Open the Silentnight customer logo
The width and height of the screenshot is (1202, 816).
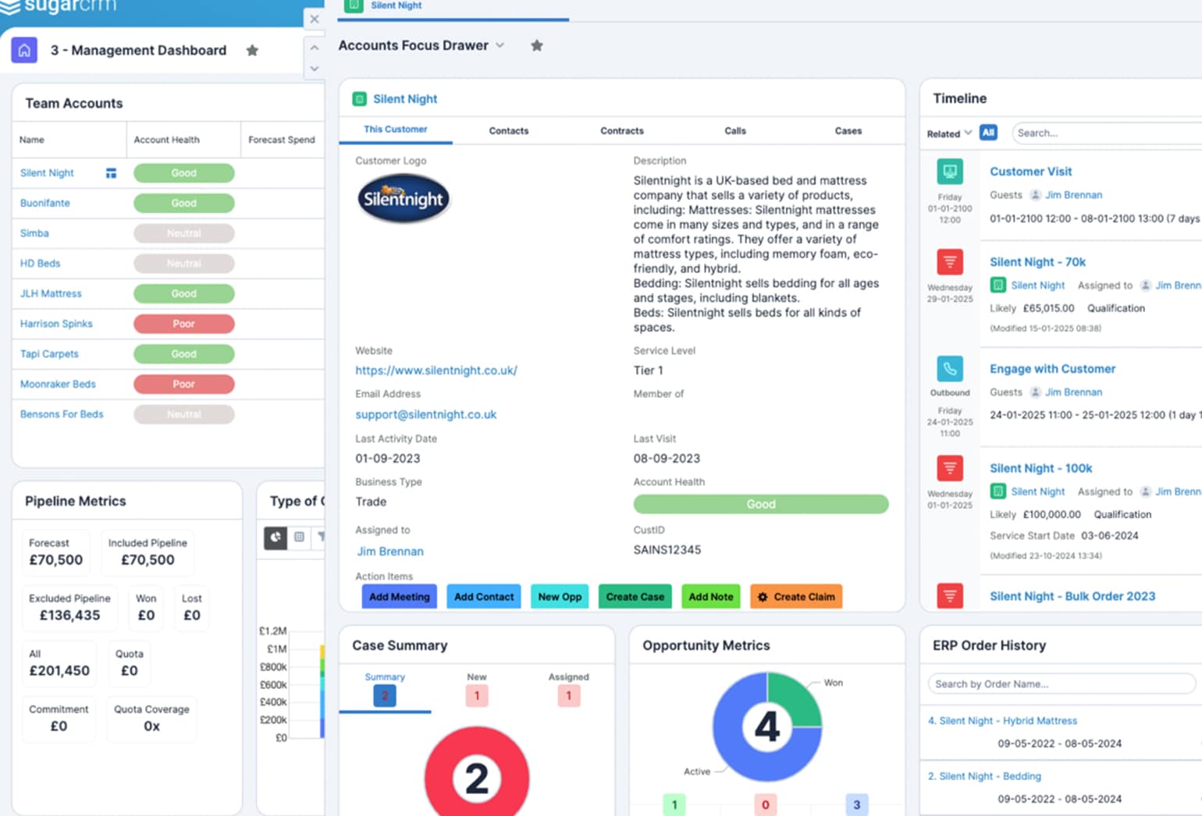click(x=404, y=198)
